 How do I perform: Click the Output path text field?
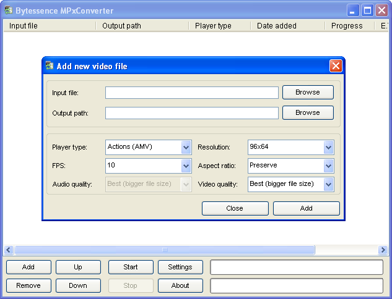coord(192,113)
